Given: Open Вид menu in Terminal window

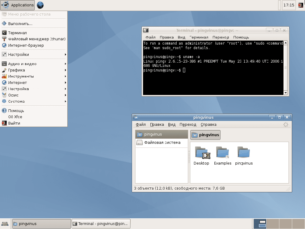Looking at the screenshot, I should [x=181, y=37].
